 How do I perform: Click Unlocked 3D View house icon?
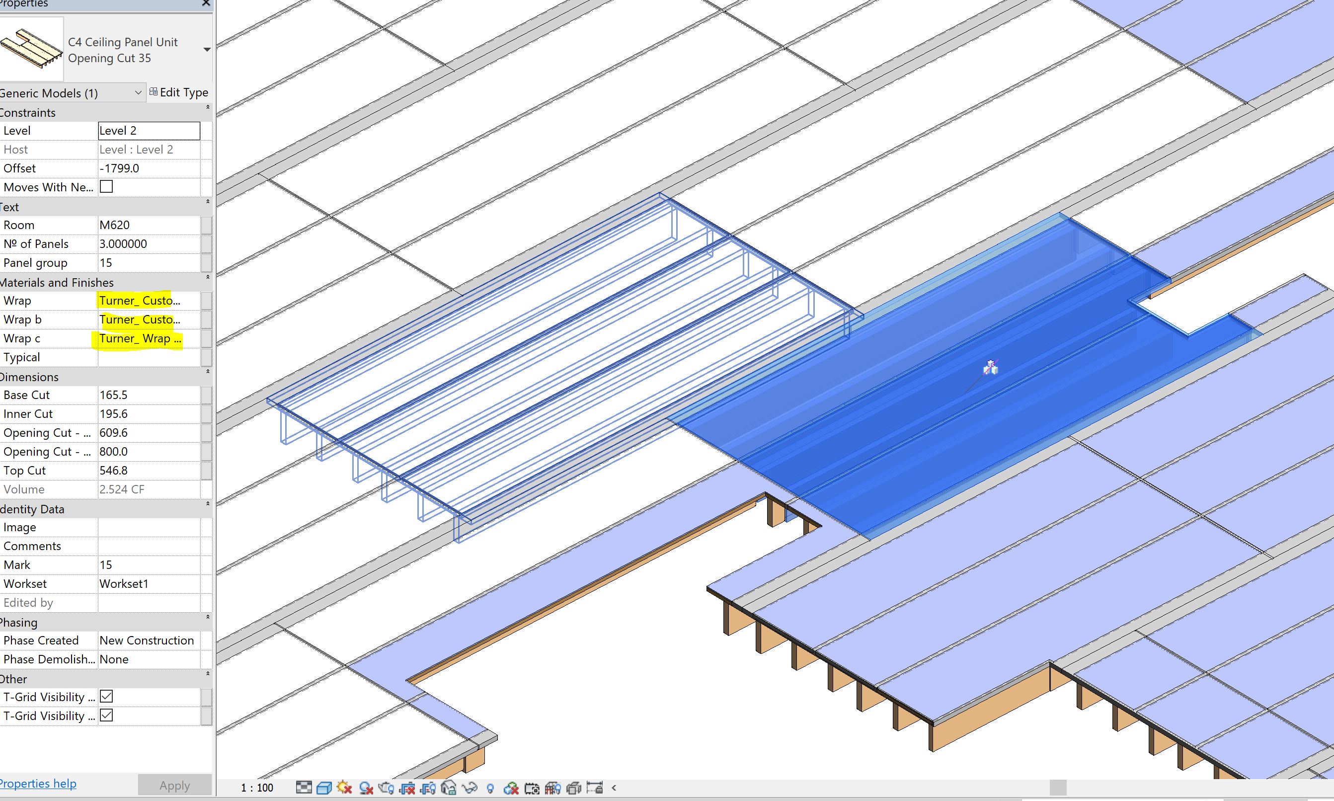(x=449, y=788)
